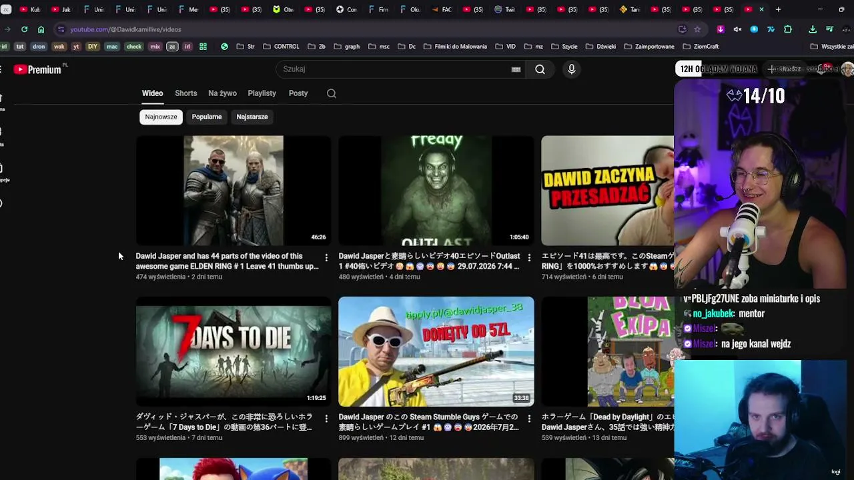Image resolution: width=854 pixels, height=480 pixels.
Task: Open the ELDEN RING #1 video title link
Action: (227, 261)
